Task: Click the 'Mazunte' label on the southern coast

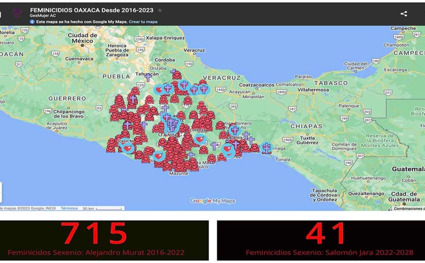Action: tap(179, 173)
